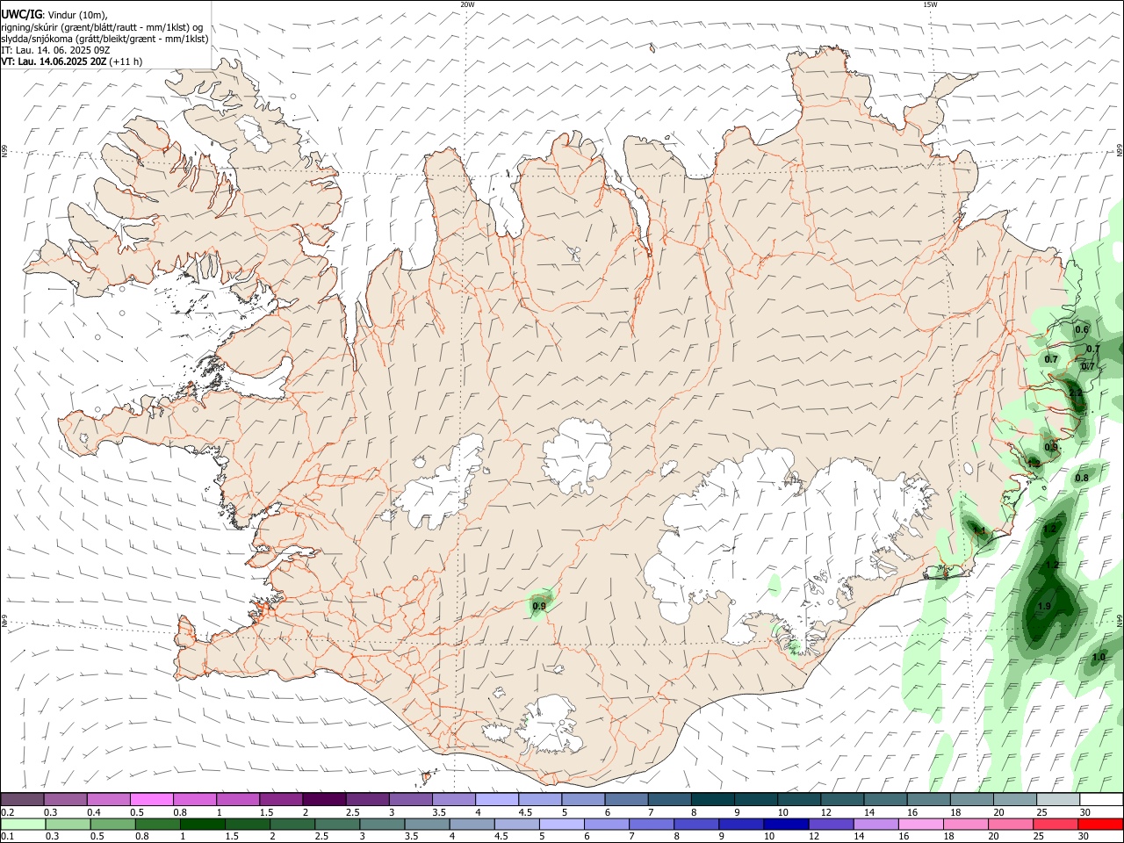
Task: Click the 'slydda/snjókoma' legend description line
Action: 104,39
